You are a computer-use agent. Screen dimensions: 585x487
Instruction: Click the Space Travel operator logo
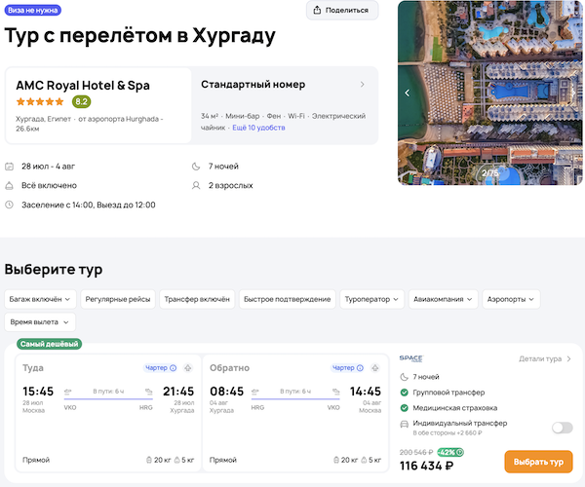(411, 359)
